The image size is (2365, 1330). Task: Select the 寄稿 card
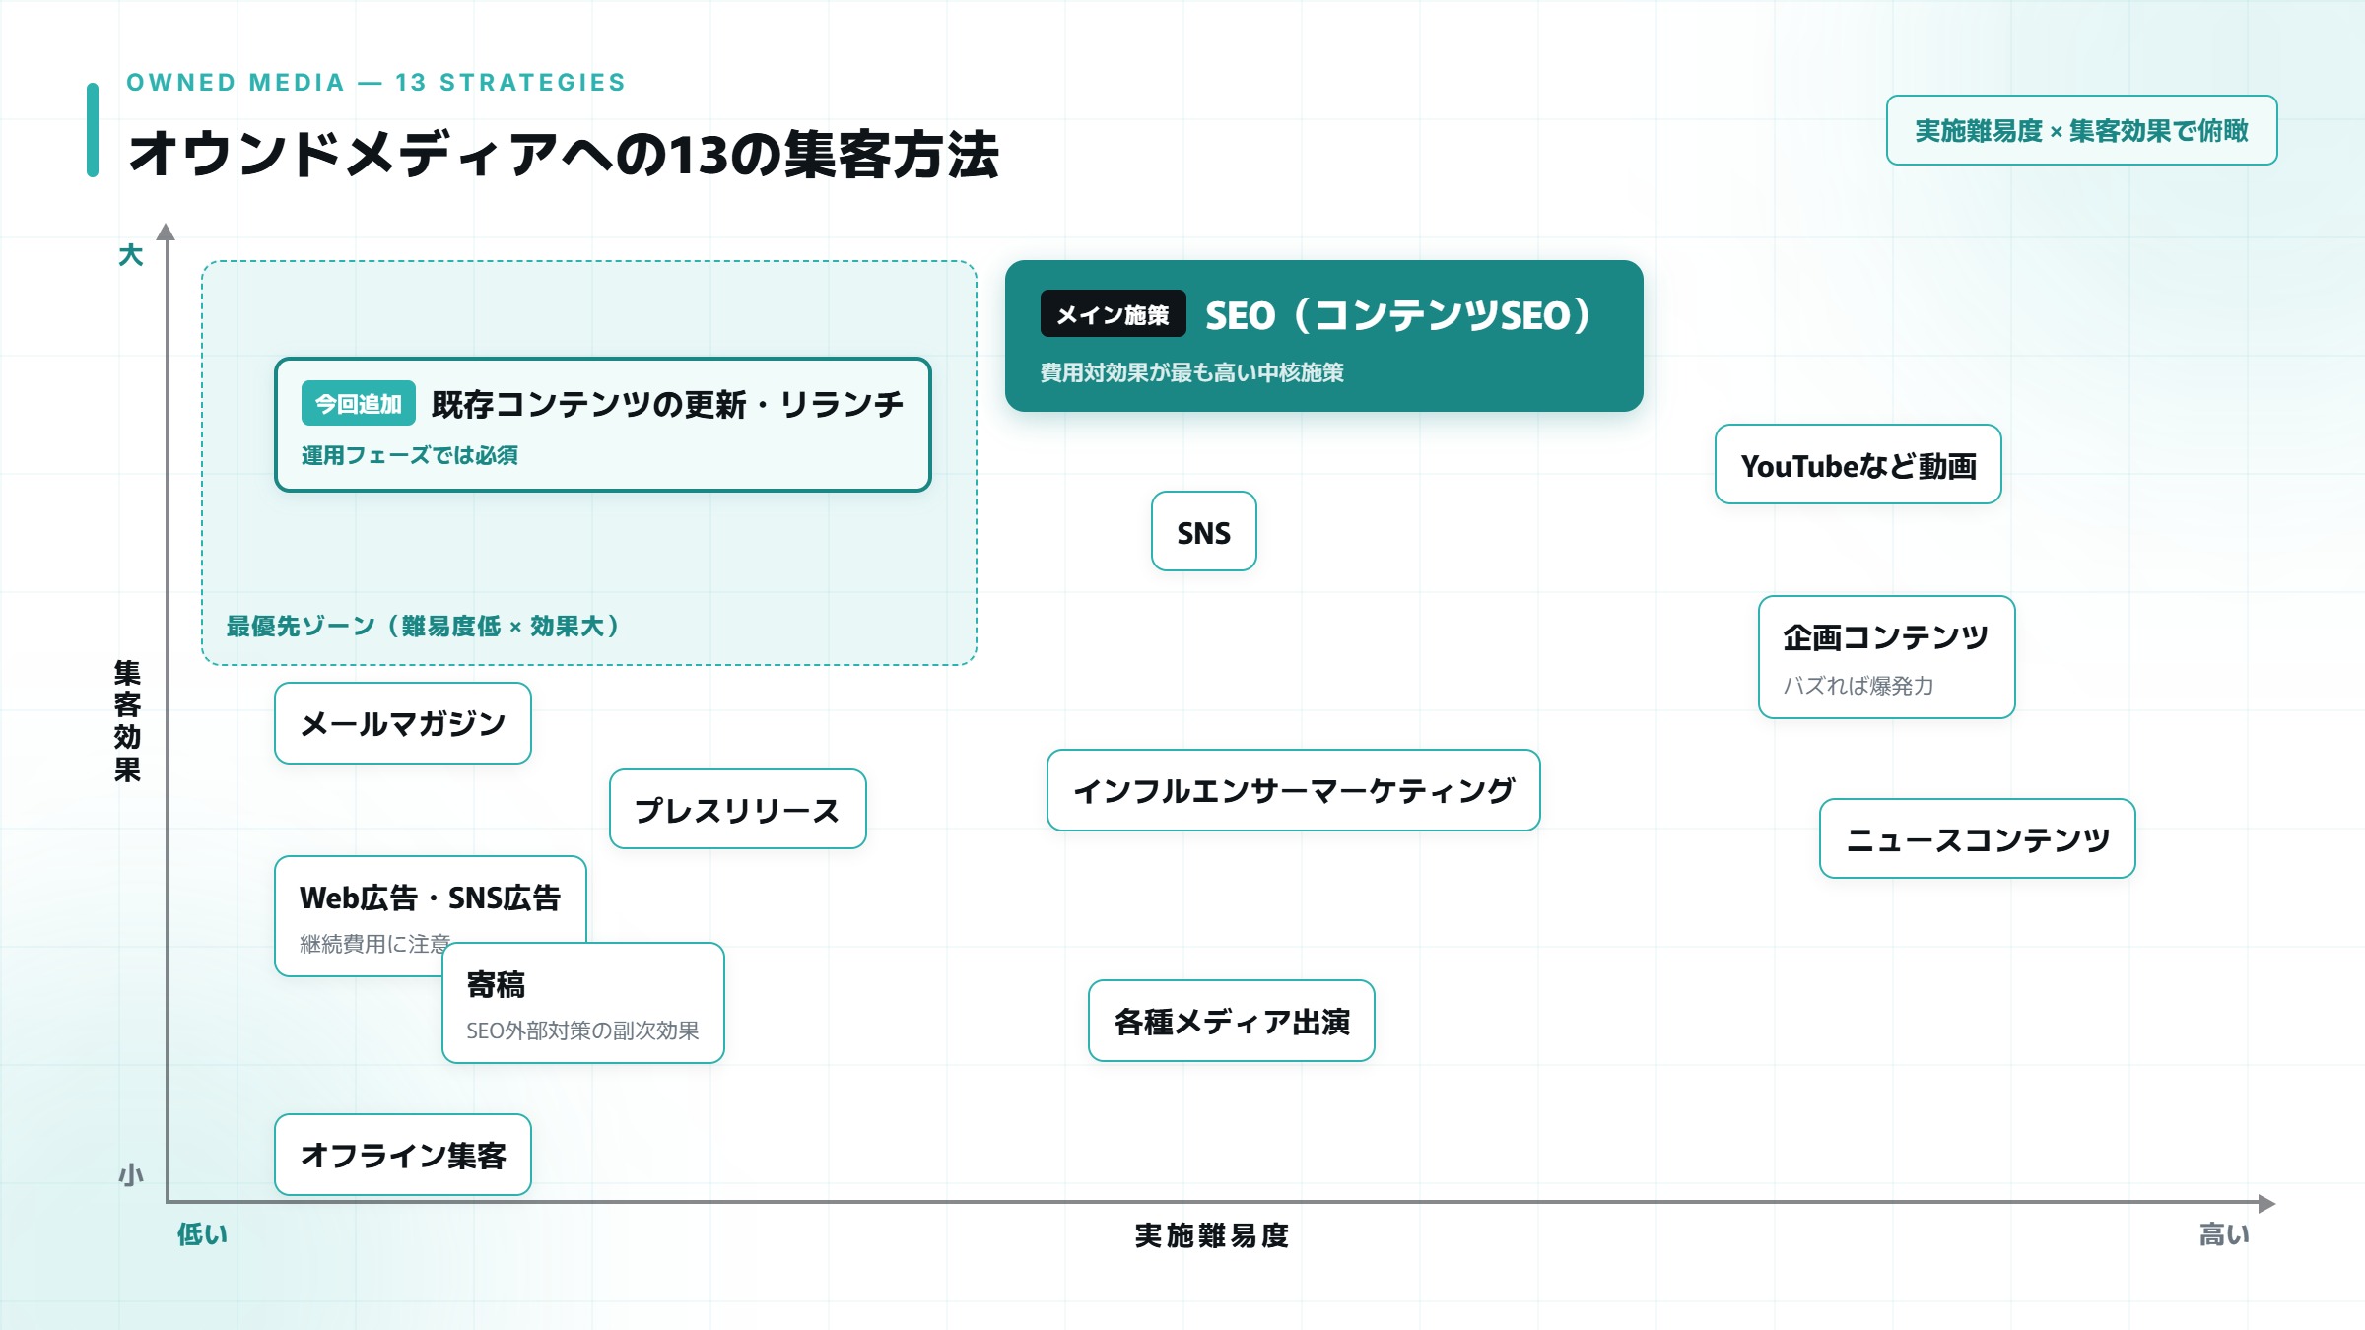pyautogui.click(x=582, y=1003)
